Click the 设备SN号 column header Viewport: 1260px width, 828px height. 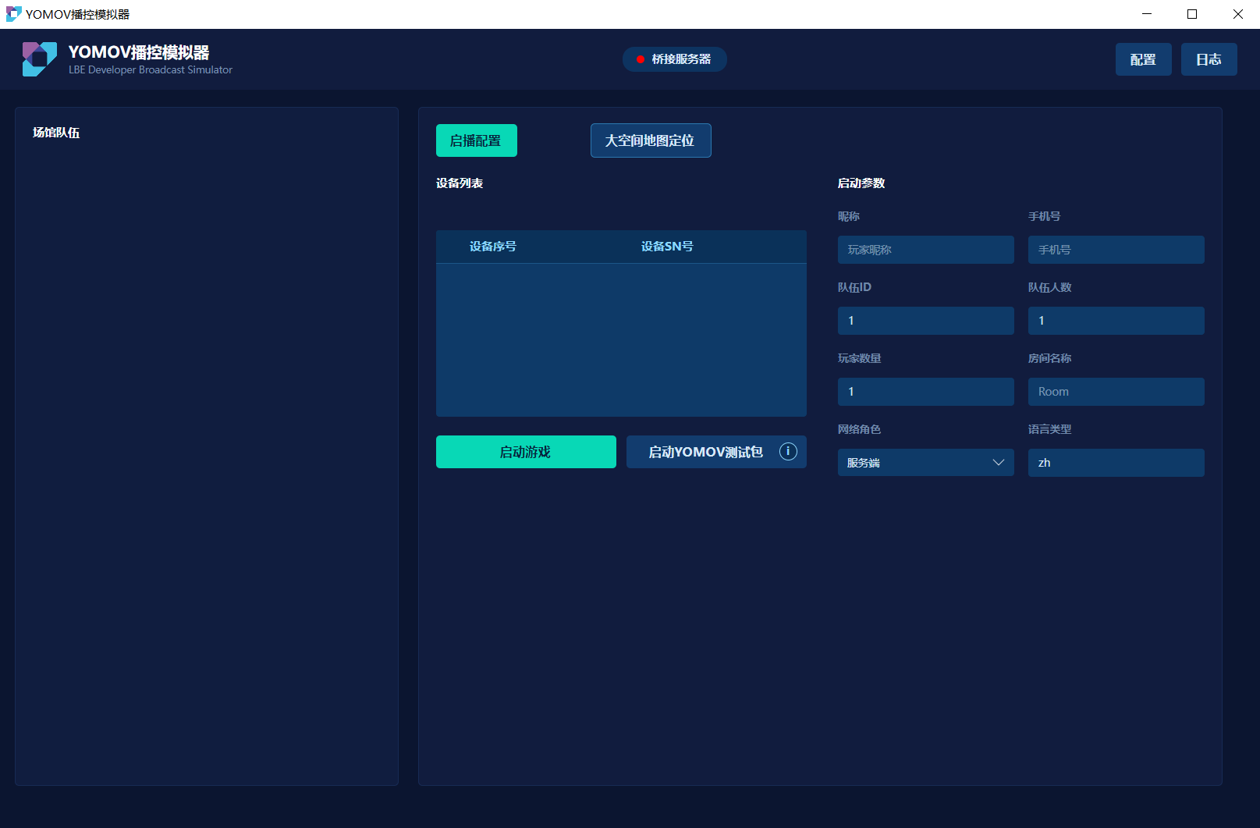click(x=667, y=247)
